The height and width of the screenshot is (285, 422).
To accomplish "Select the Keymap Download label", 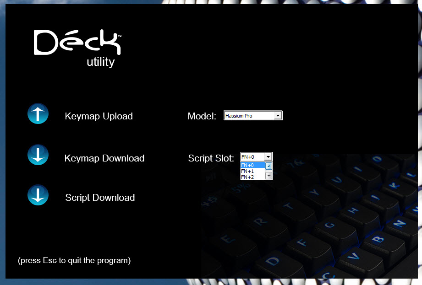I will tap(104, 158).
